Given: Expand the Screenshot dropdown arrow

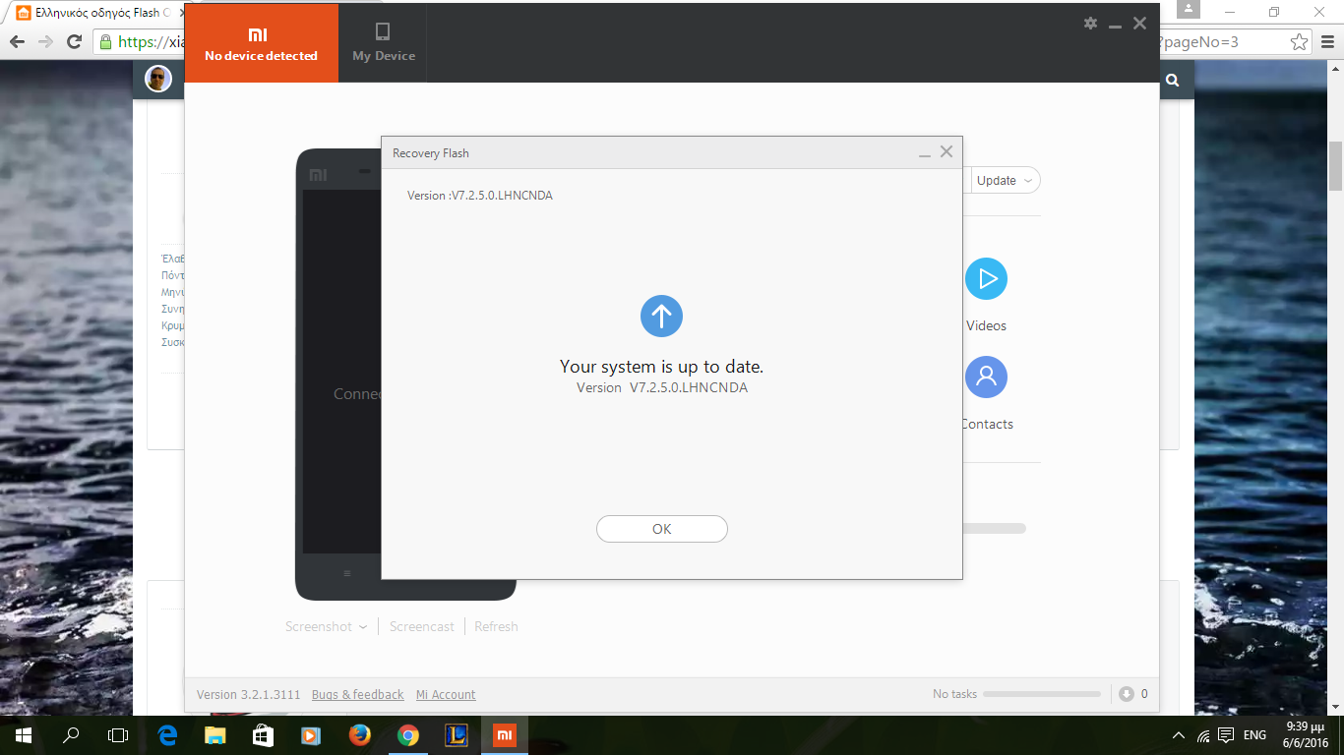Looking at the screenshot, I should click(363, 627).
